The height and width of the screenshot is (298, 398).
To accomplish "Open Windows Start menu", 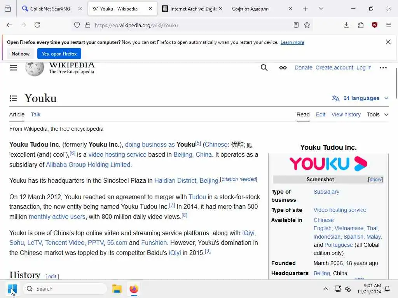I will pyautogui.click(x=12, y=289).
